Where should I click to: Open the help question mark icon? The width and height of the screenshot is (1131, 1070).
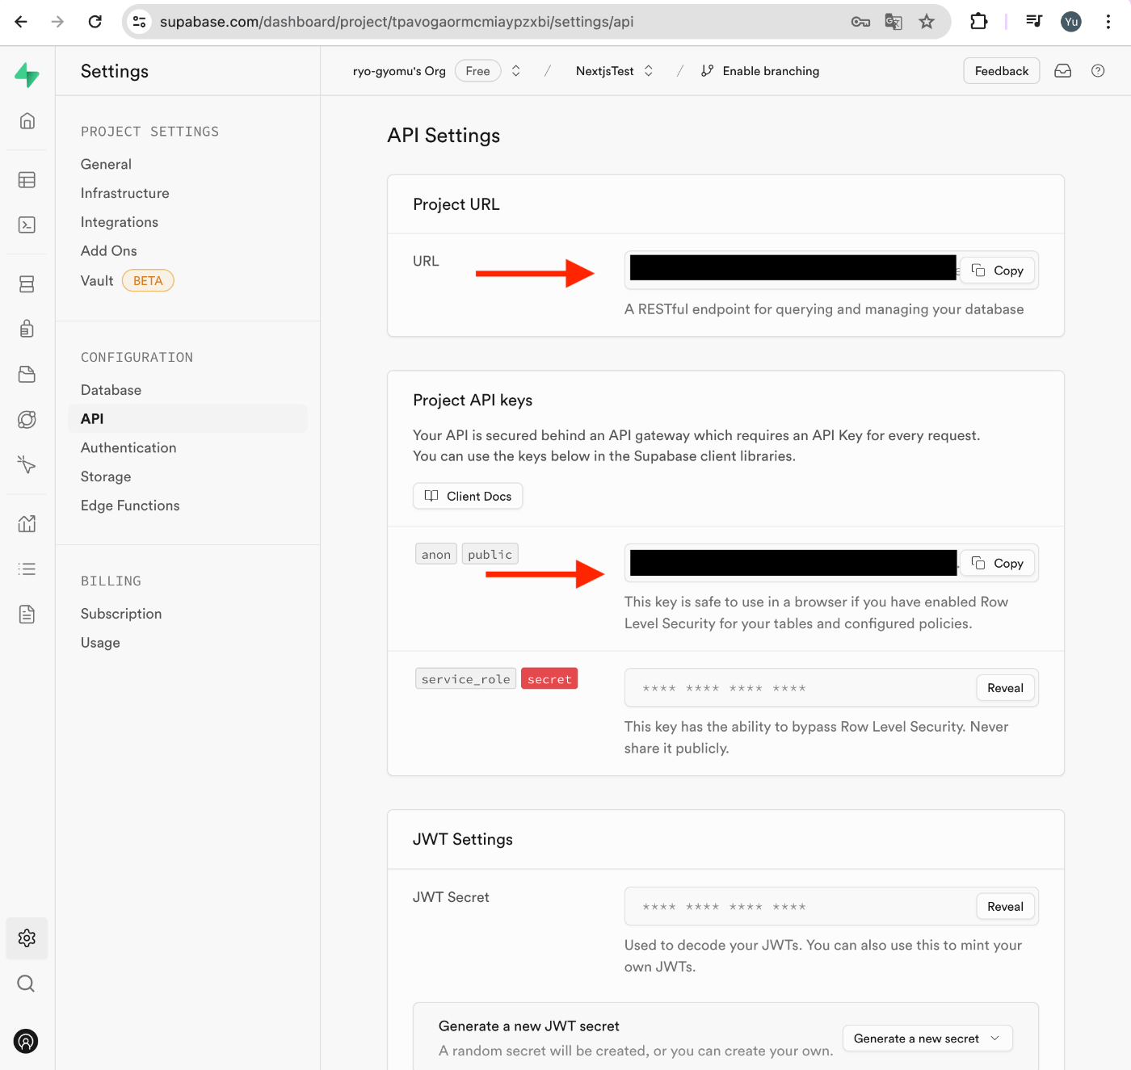pyautogui.click(x=1098, y=71)
